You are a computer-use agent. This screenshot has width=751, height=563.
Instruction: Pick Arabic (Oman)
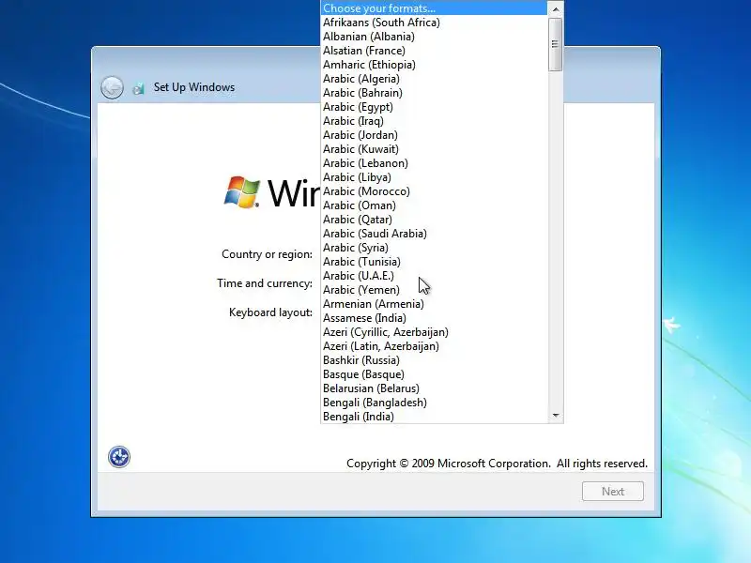click(434, 205)
